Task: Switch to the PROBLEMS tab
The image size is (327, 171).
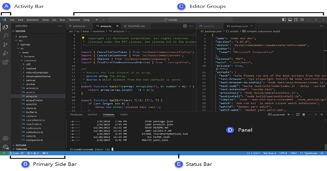Action: 76,114
